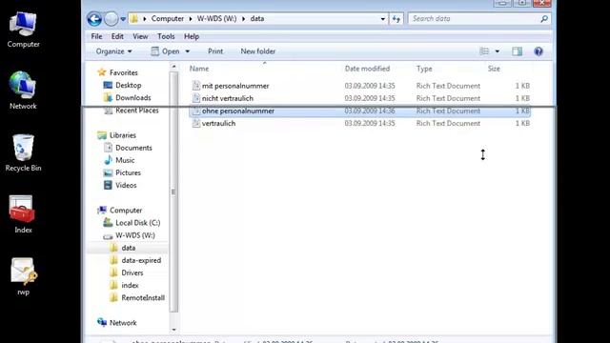This screenshot has height=343, width=610.
Task: Click navigation pane scrollbar down arrow
Action: click(x=173, y=330)
